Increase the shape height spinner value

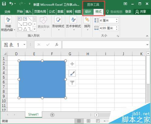tap(117, 19)
